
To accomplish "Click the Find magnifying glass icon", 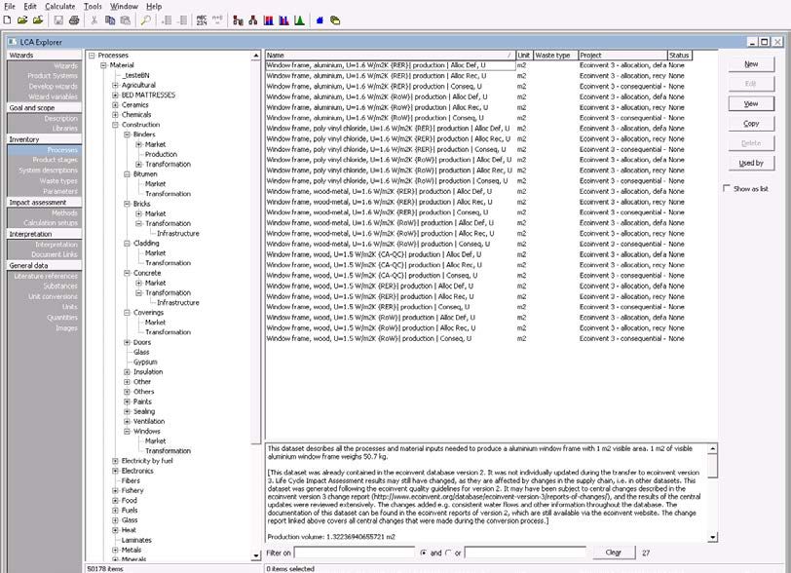I will [x=146, y=20].
